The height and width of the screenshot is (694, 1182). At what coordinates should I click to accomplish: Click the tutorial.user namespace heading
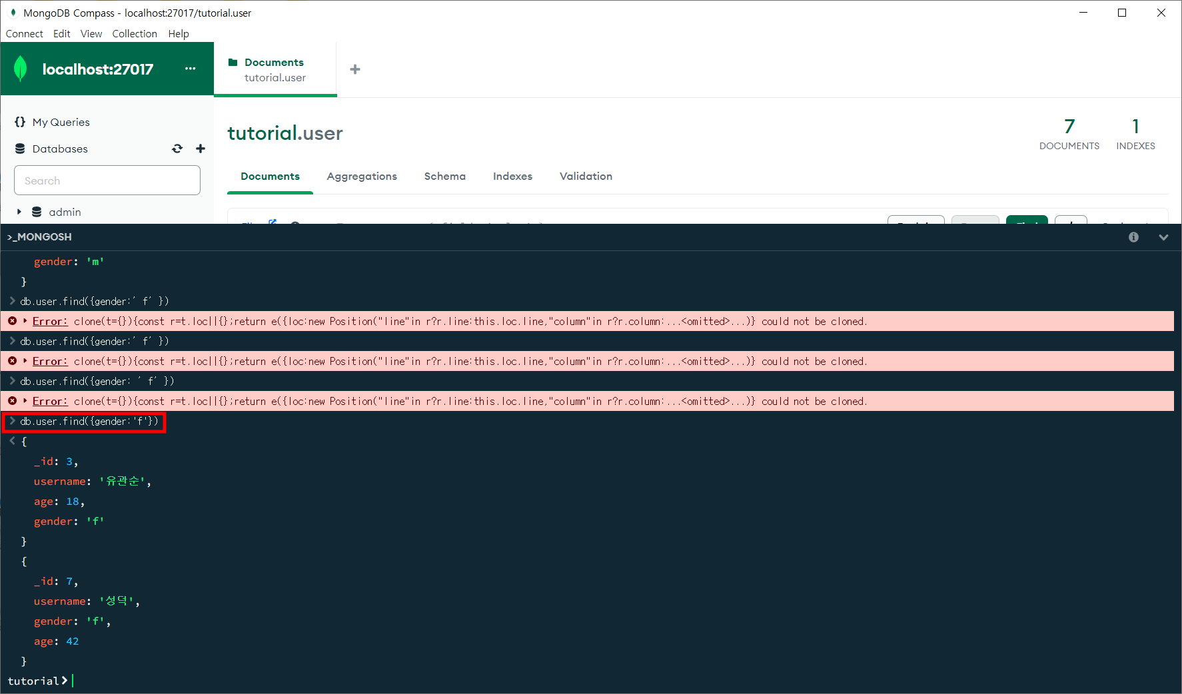tap(285, 133)
